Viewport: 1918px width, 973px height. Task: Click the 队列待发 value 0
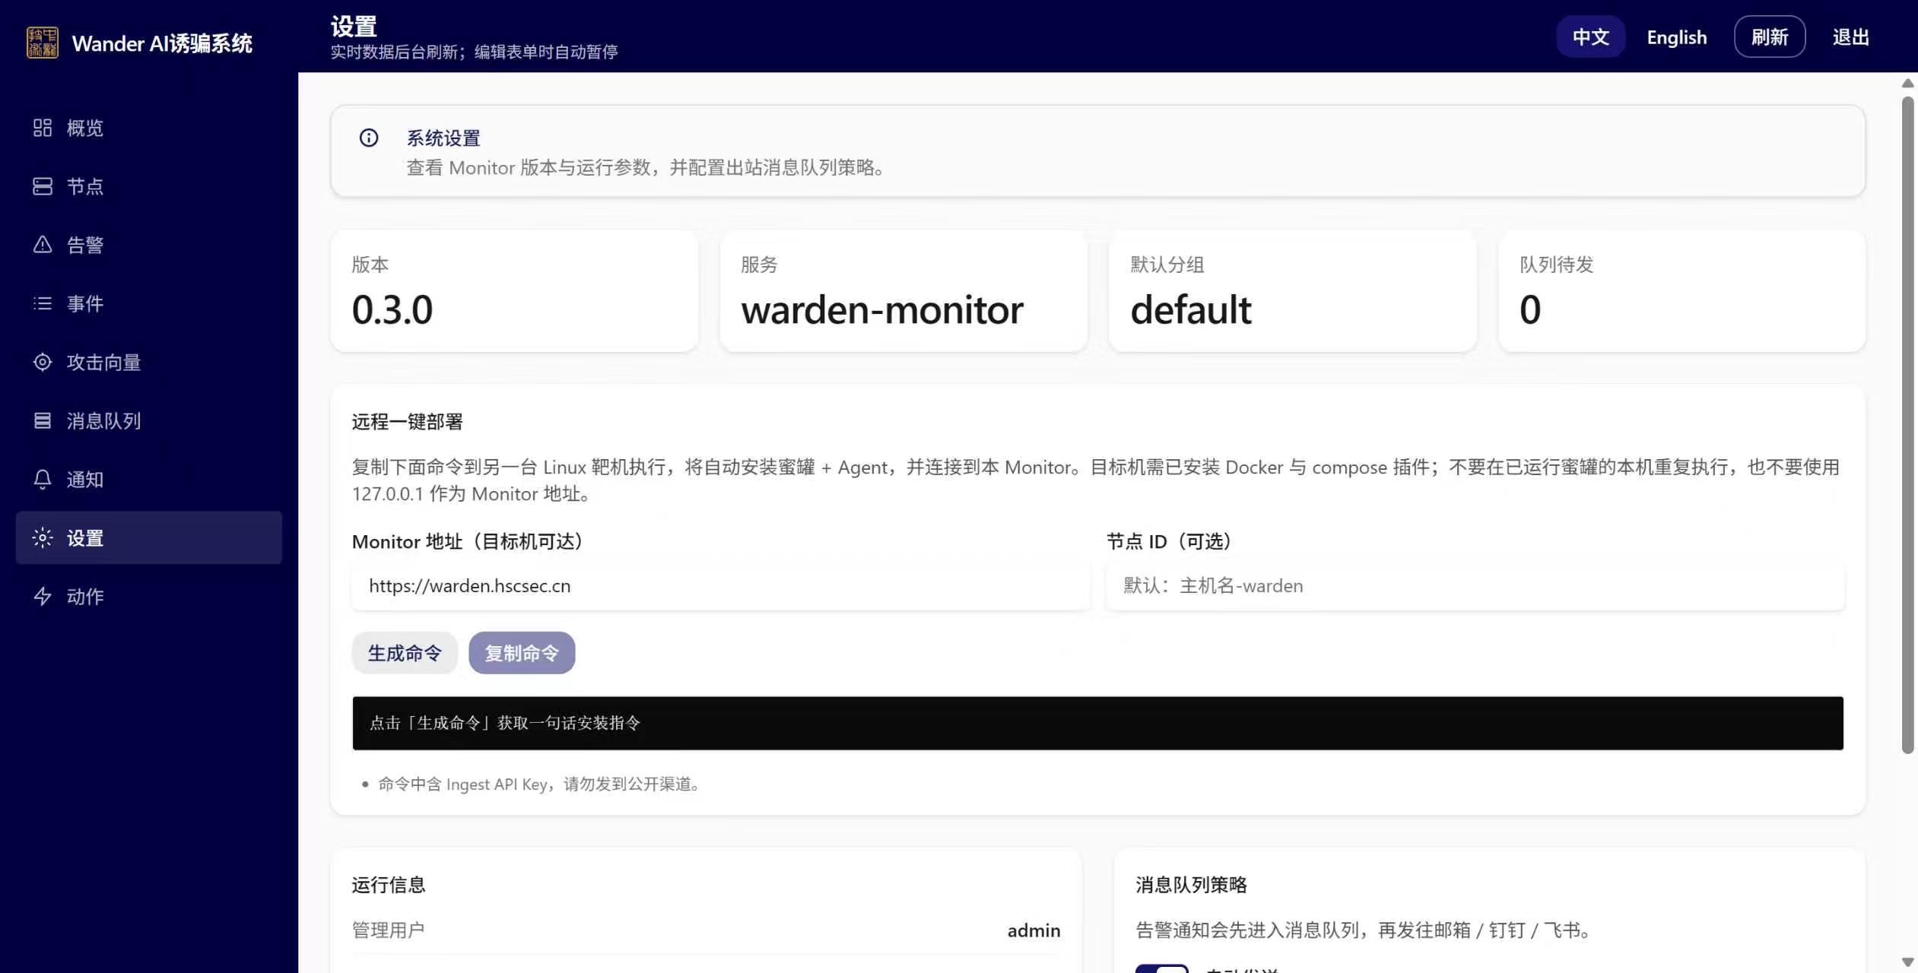click(1530, 310)
